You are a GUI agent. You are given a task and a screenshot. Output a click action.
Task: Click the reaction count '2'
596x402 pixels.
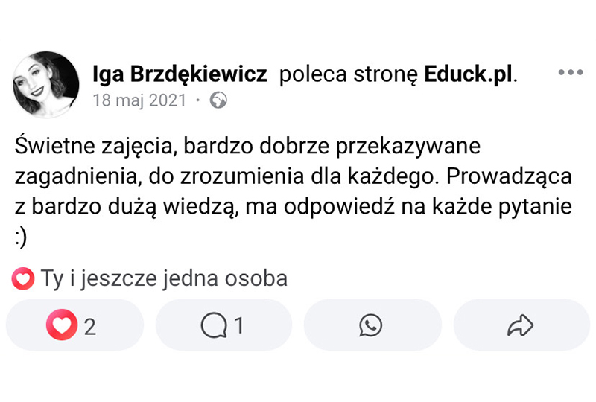tap(90, 326)
